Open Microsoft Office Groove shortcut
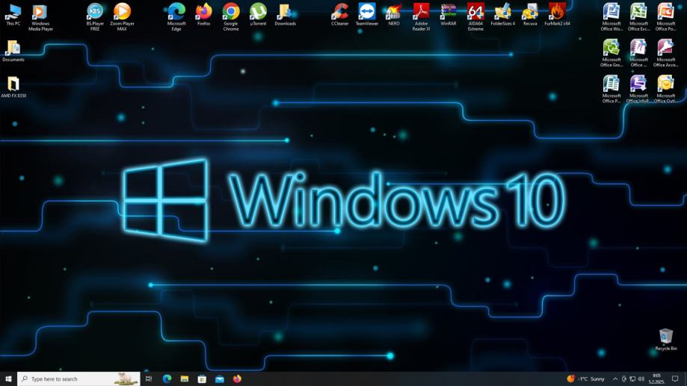Screen dimensions: 687x386 coord(611,53)
